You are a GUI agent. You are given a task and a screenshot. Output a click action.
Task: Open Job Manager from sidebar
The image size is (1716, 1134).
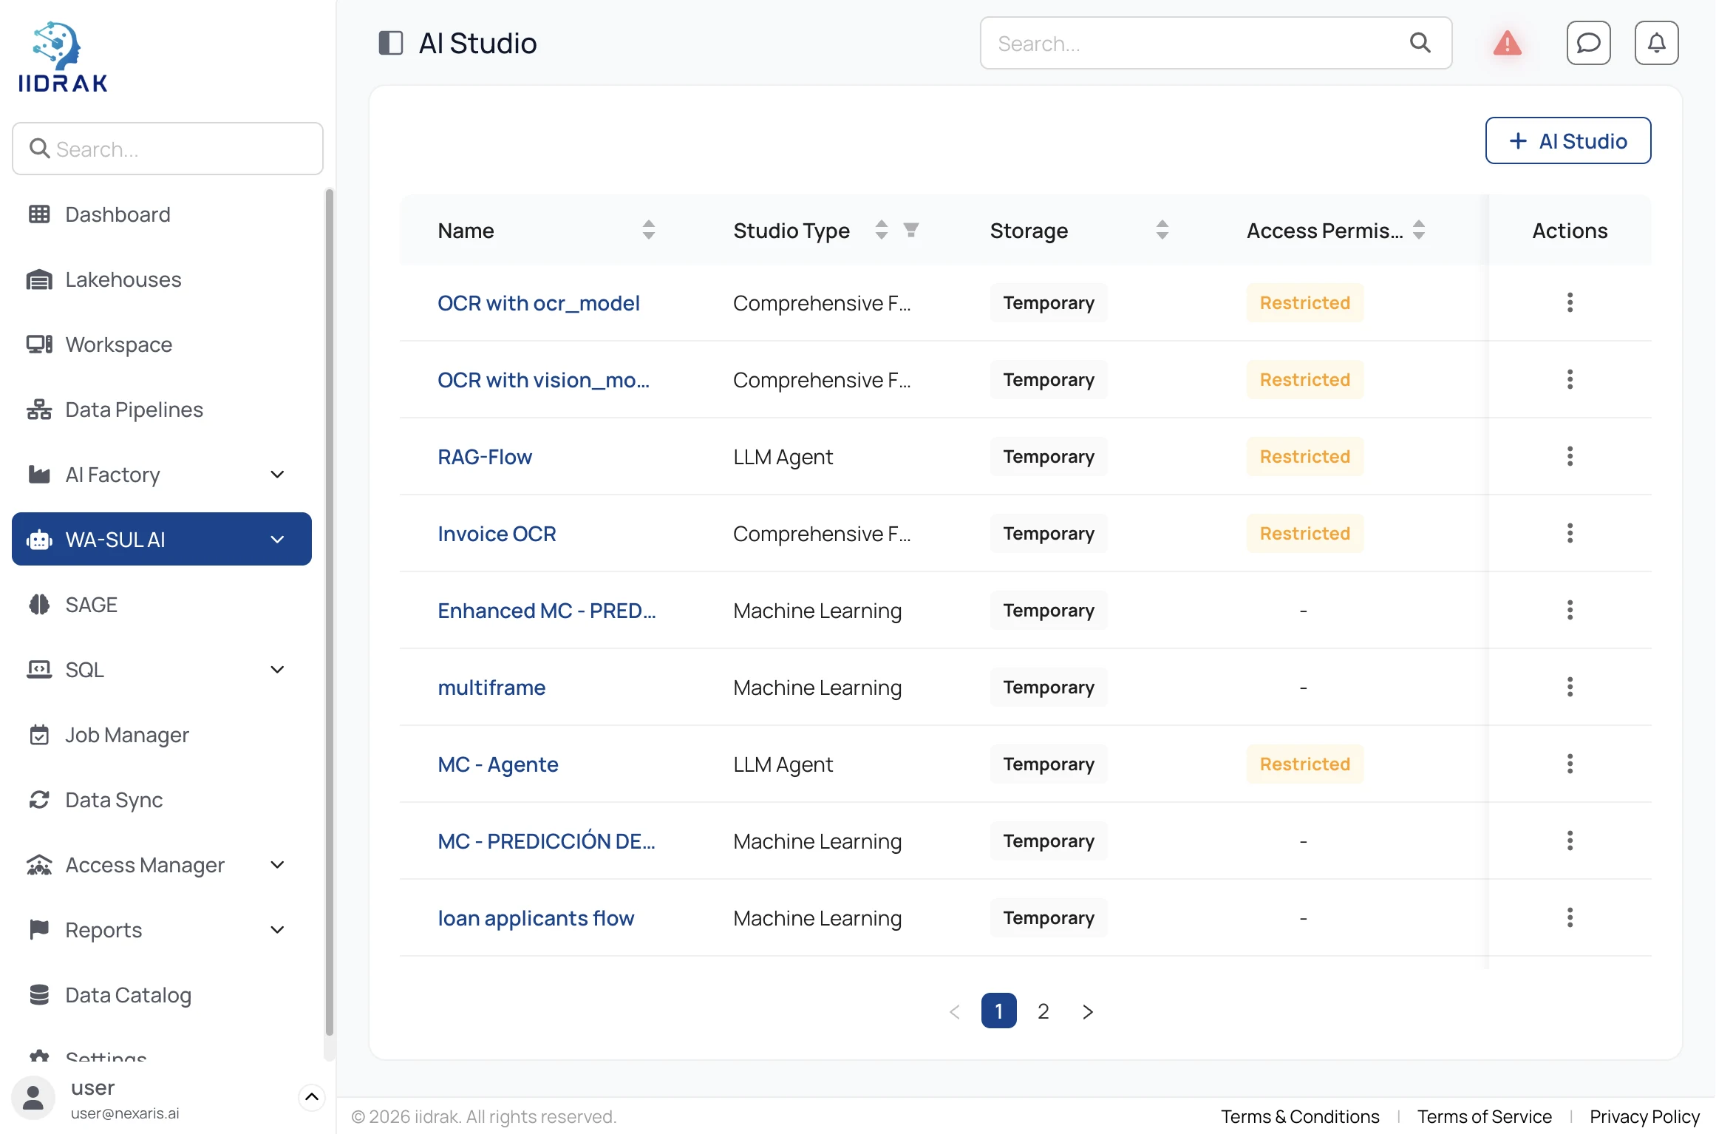coord(162,735)
